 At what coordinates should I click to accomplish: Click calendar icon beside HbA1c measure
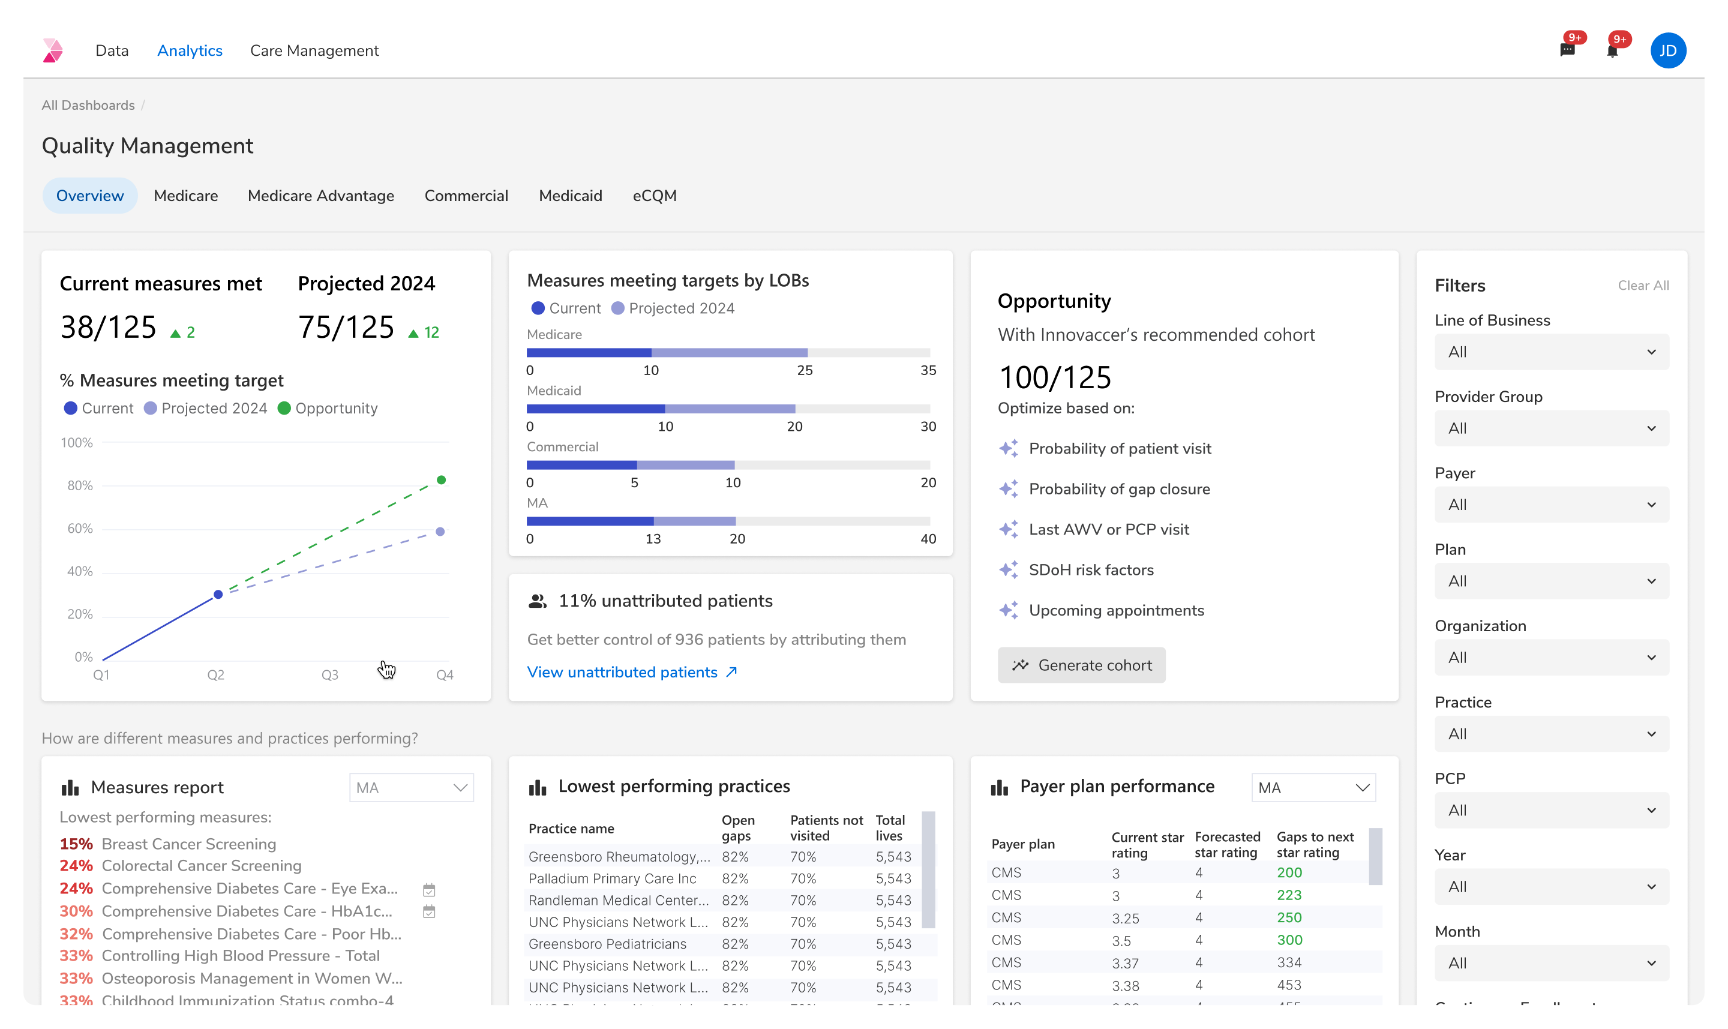click(429, 912)
